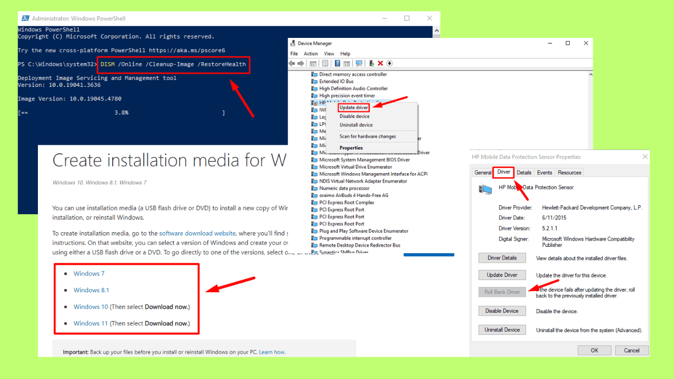The height and width of the screenshot is (379, 674).
Task: Open the Learn how link
Action: (x=272, y=352)
